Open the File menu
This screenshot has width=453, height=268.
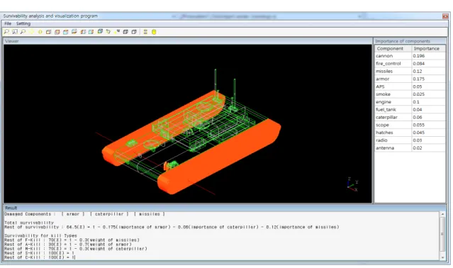point(8,23)
